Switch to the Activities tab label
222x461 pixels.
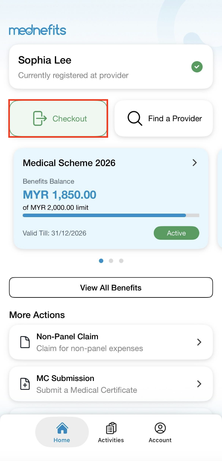click(111, 440)
